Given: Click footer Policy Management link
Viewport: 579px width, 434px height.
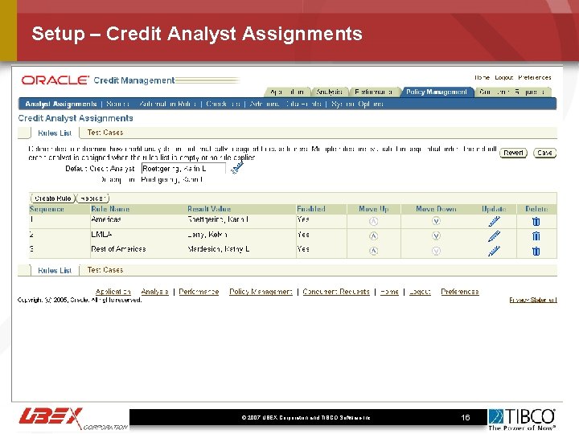Looking at the screenshot, I should [x=261, y=292].
